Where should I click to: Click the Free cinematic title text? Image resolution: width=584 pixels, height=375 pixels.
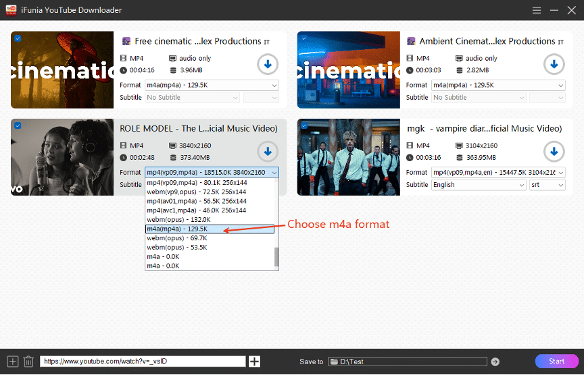pyautogui.click(x=202, y=41)
